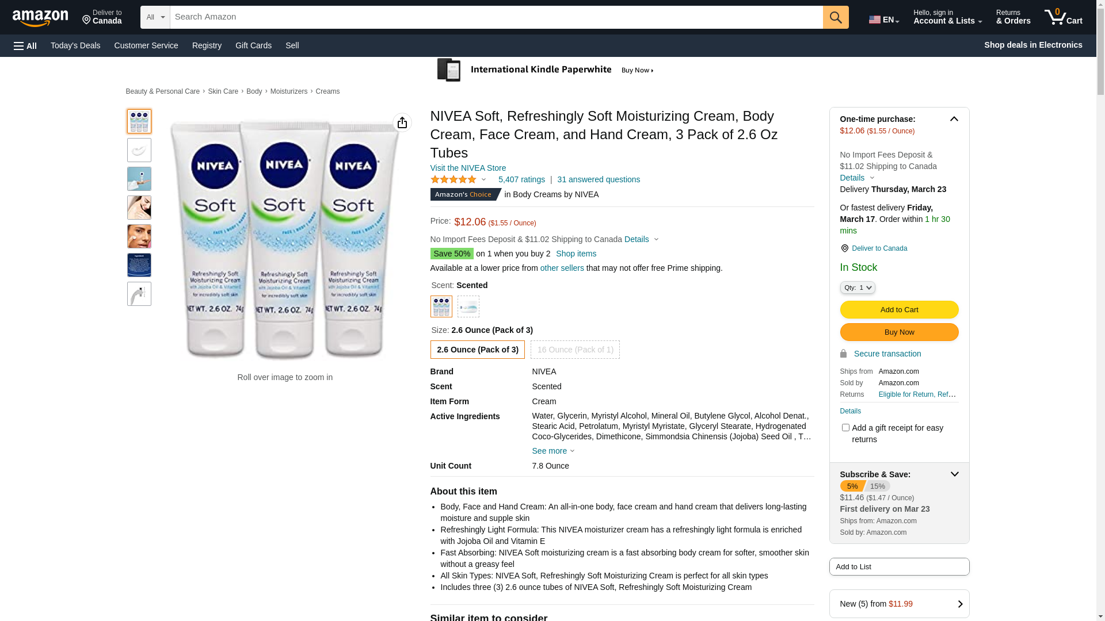Click the search magnifier button
Screen dimensions: 1105x621
point(835,17)
